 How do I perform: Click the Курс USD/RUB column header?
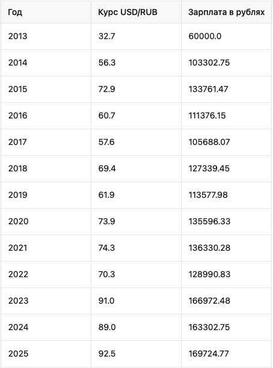(136, 12)
